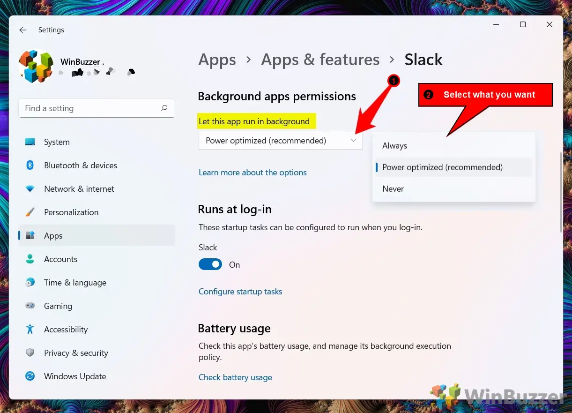Image resolution: width=572 pixels, height=413 pixels.
Task: Click the Personalization paintbrush icon
Action: (30, 212)
